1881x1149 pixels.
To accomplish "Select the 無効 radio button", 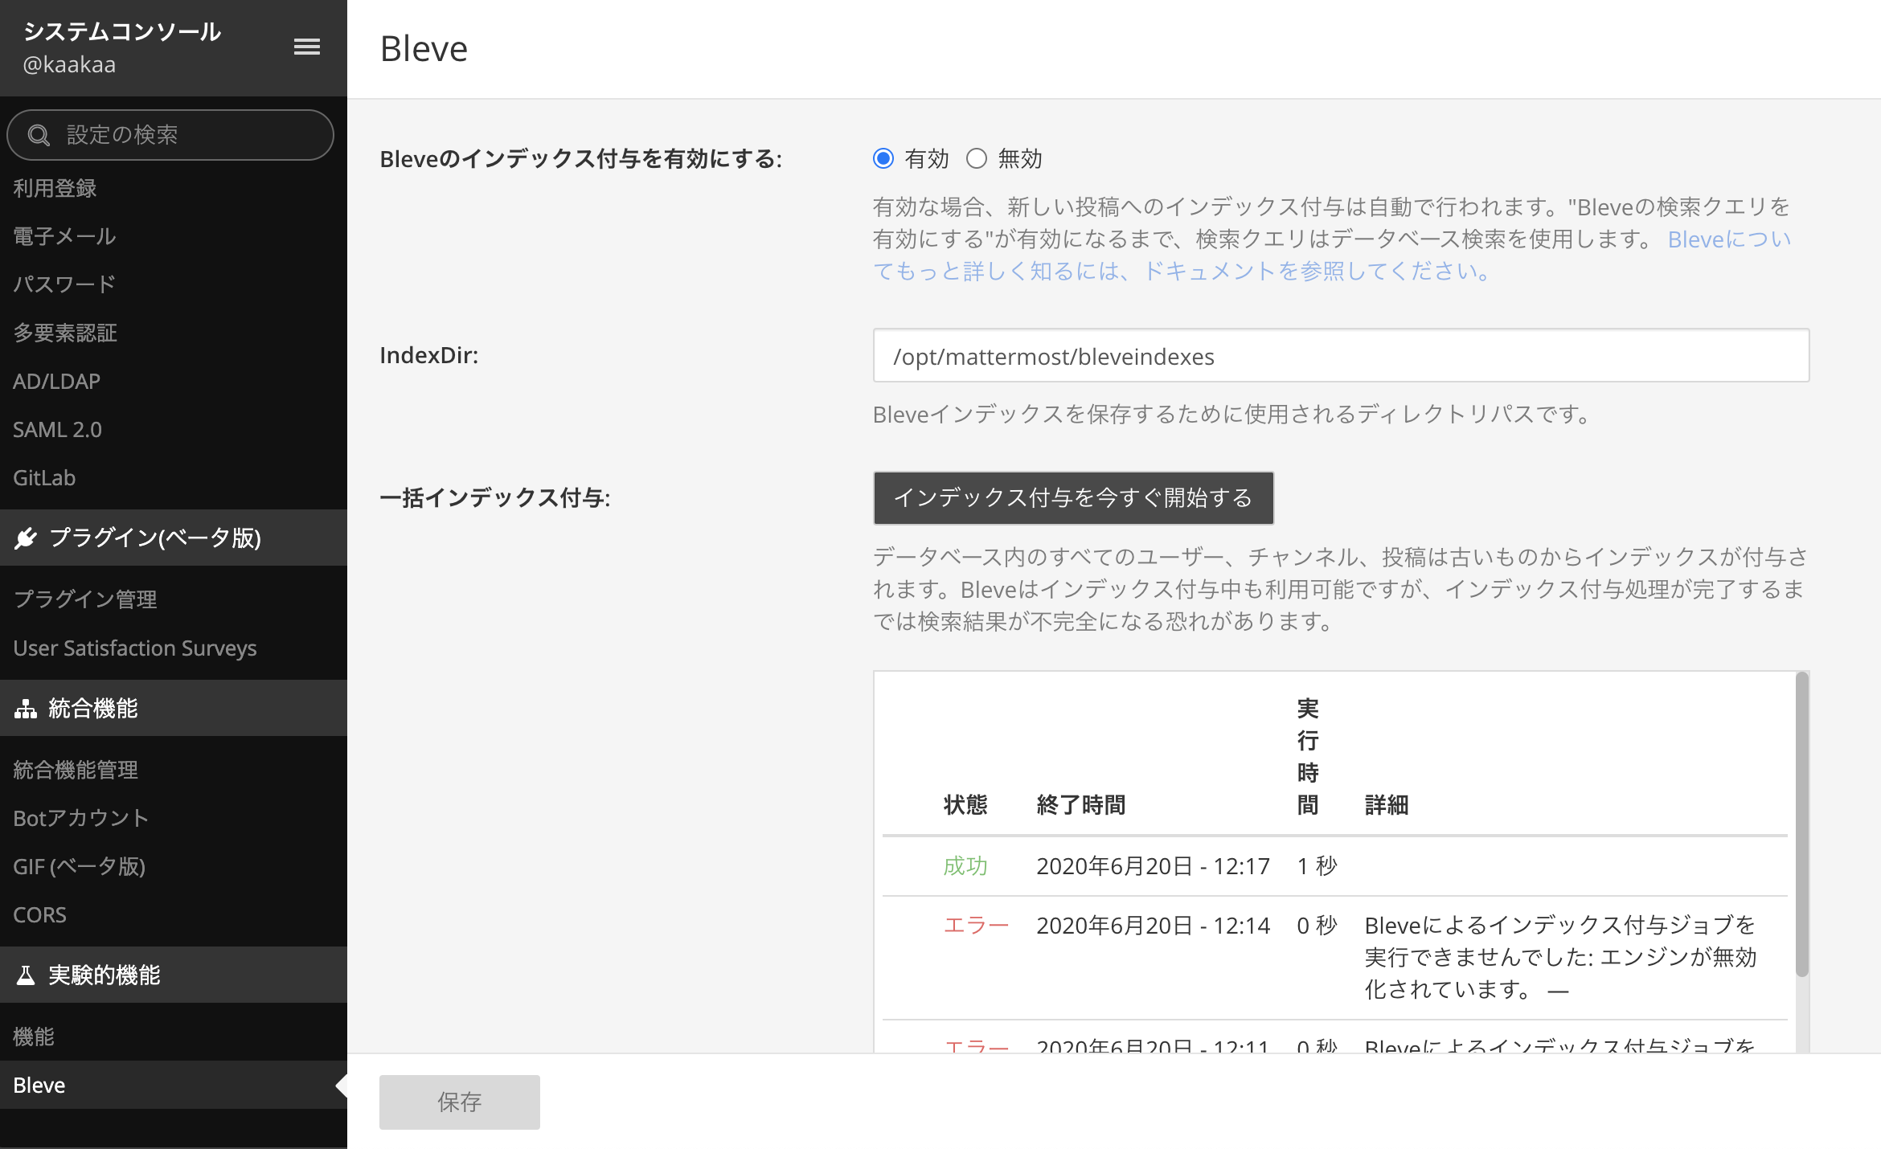I will [977, 159].
